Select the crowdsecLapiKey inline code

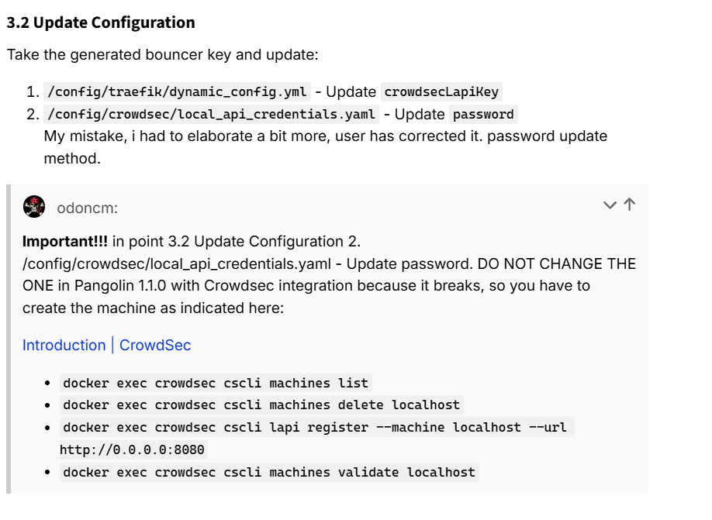point(441,91)
